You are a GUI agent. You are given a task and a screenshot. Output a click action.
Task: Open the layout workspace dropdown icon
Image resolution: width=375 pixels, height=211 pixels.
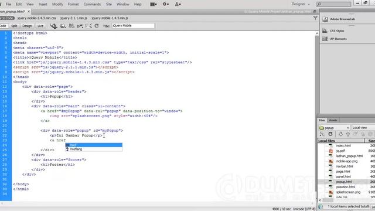pyautogui.click(x=154, y=4)
